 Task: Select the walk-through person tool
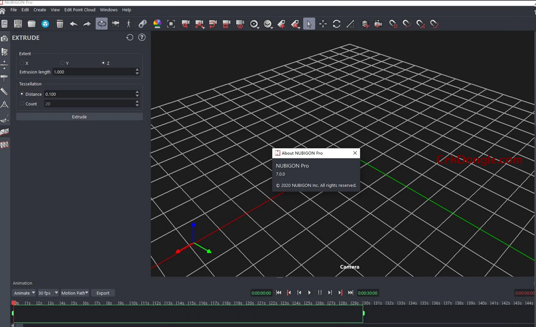click(x=128, y=23)
